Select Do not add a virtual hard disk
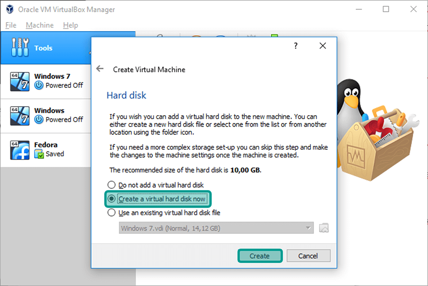The width and height of the screenshot is (428, 286). click(x=155, y=185)
